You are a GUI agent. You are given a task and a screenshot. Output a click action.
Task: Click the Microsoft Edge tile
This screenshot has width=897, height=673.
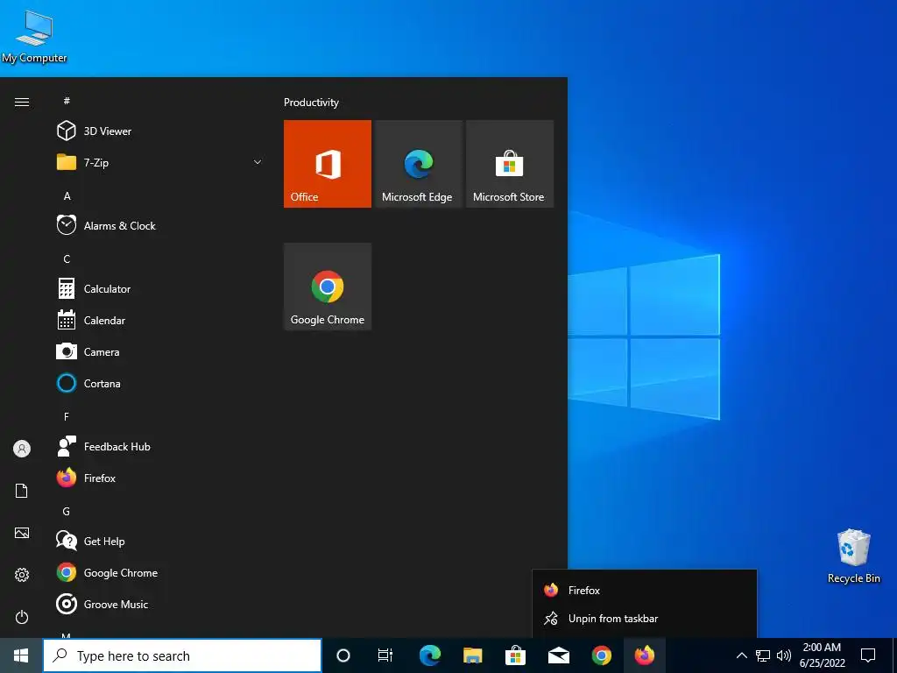418,164
